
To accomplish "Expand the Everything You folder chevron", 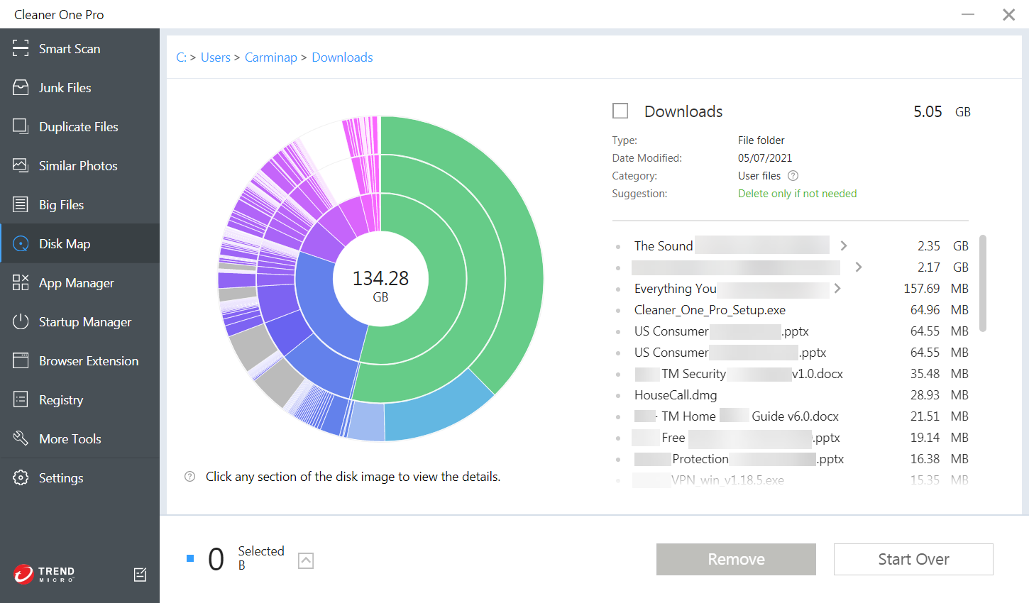I will 837,288.
